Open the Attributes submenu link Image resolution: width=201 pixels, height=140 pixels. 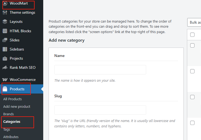pos(11,137)
